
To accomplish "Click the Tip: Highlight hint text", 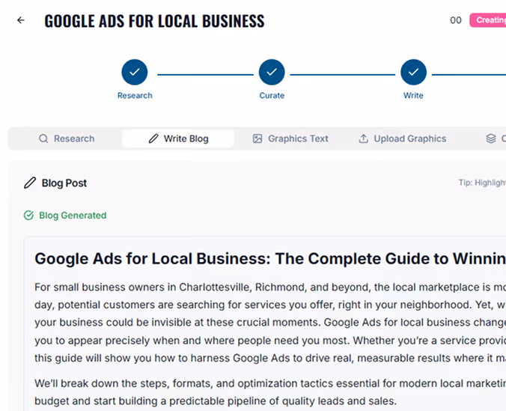I will [483, 183].
